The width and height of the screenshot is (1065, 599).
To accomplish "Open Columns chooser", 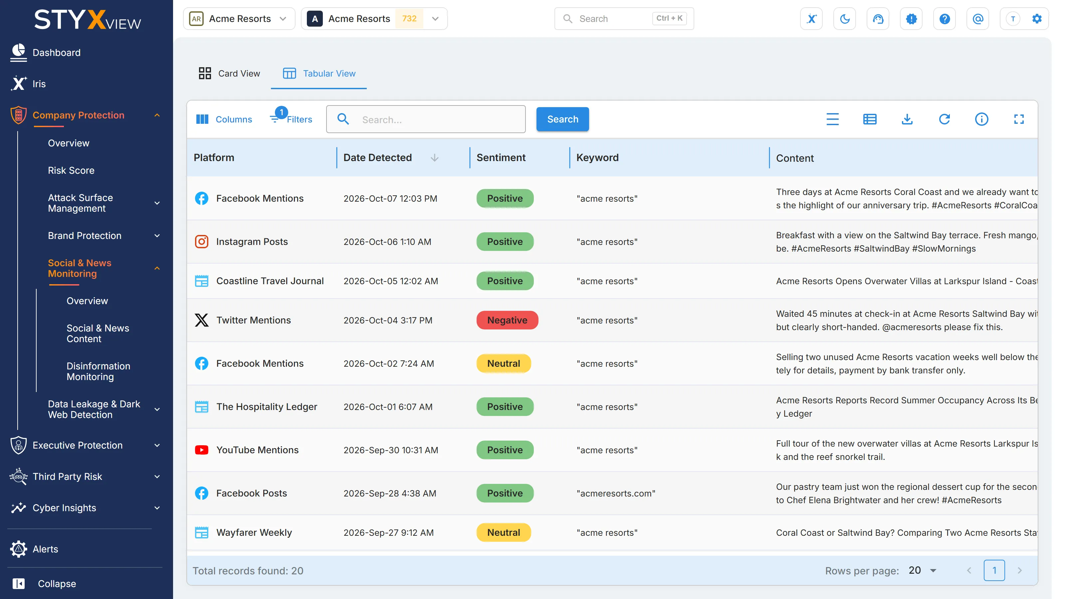I will (x=224, y=119).
